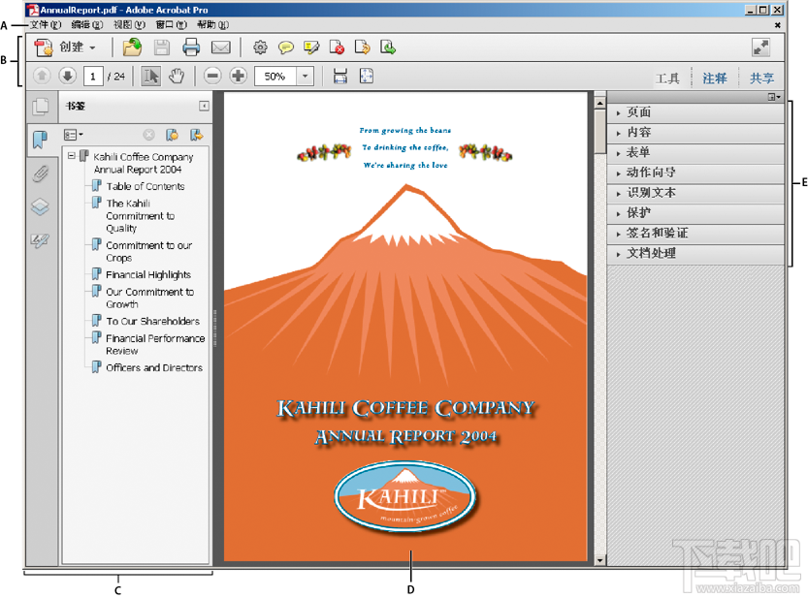Toggle the Bookmarks panel icon in sidebar

point(41,140)
